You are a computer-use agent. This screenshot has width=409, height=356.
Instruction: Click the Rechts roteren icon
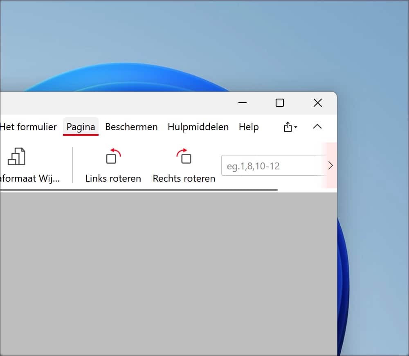point(184,156)
